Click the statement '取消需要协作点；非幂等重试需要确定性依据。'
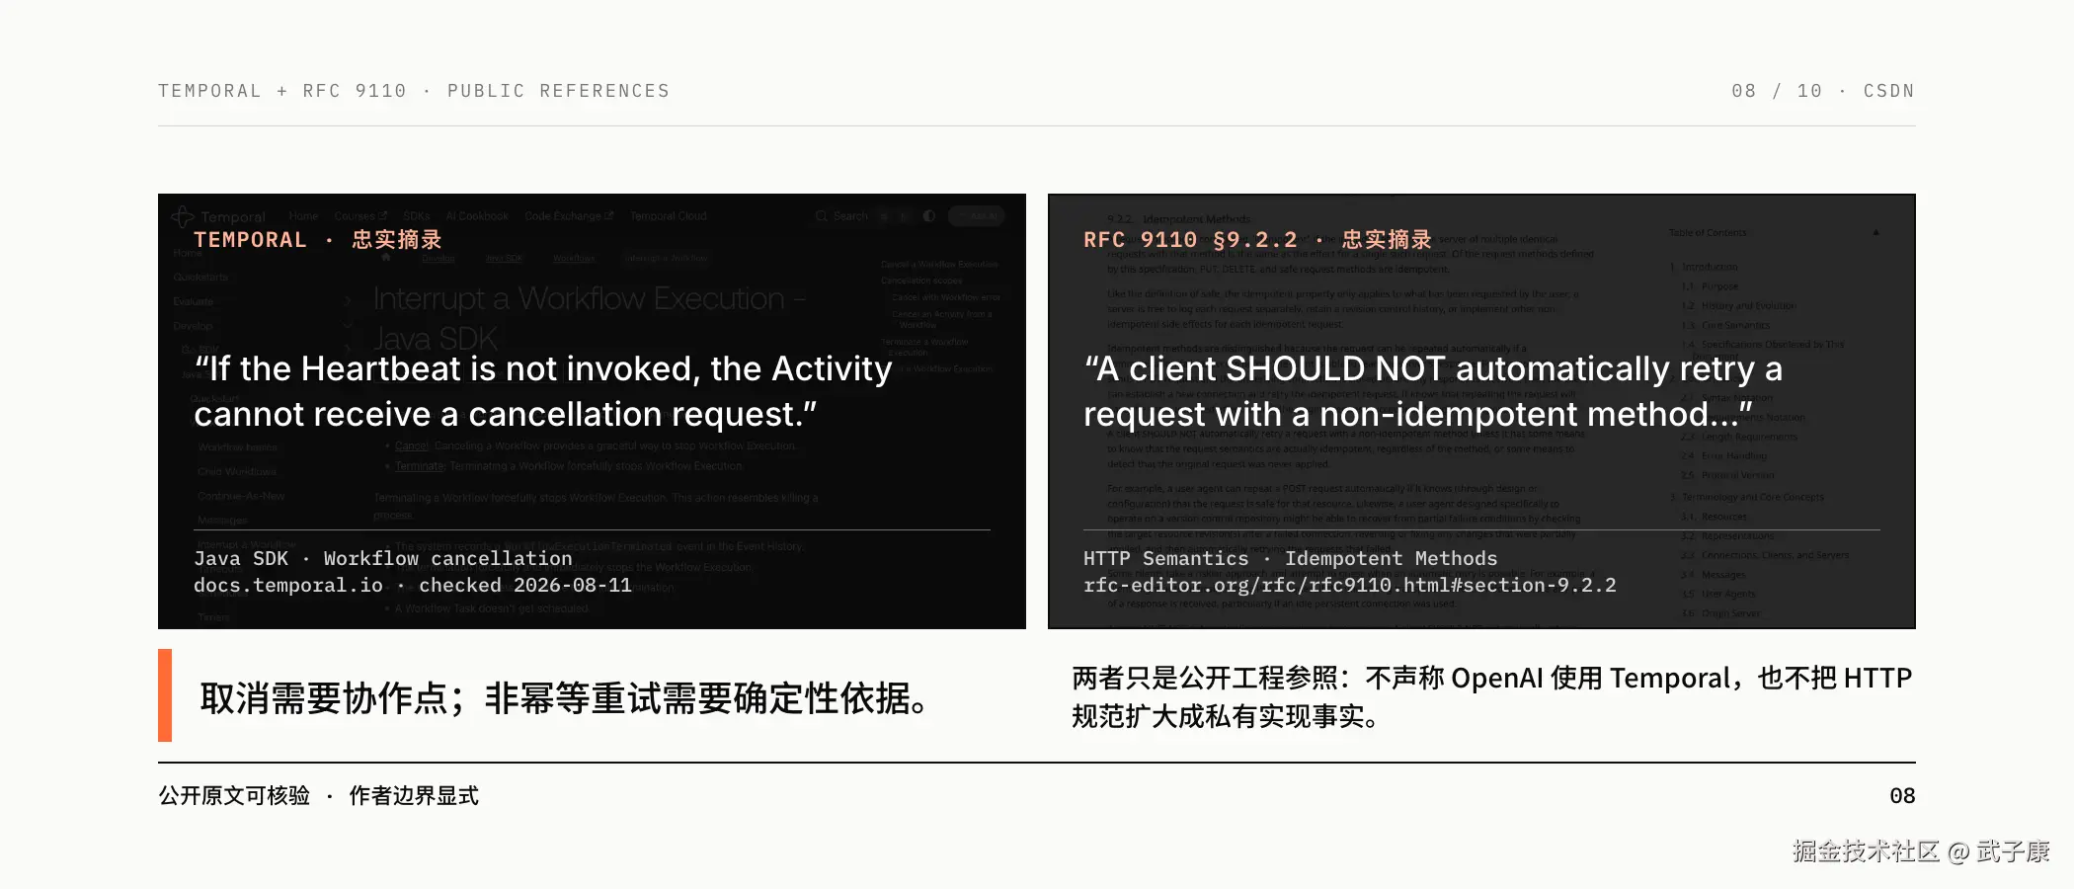This screenshot has width=2074, height=889. (x=564, y=697)
